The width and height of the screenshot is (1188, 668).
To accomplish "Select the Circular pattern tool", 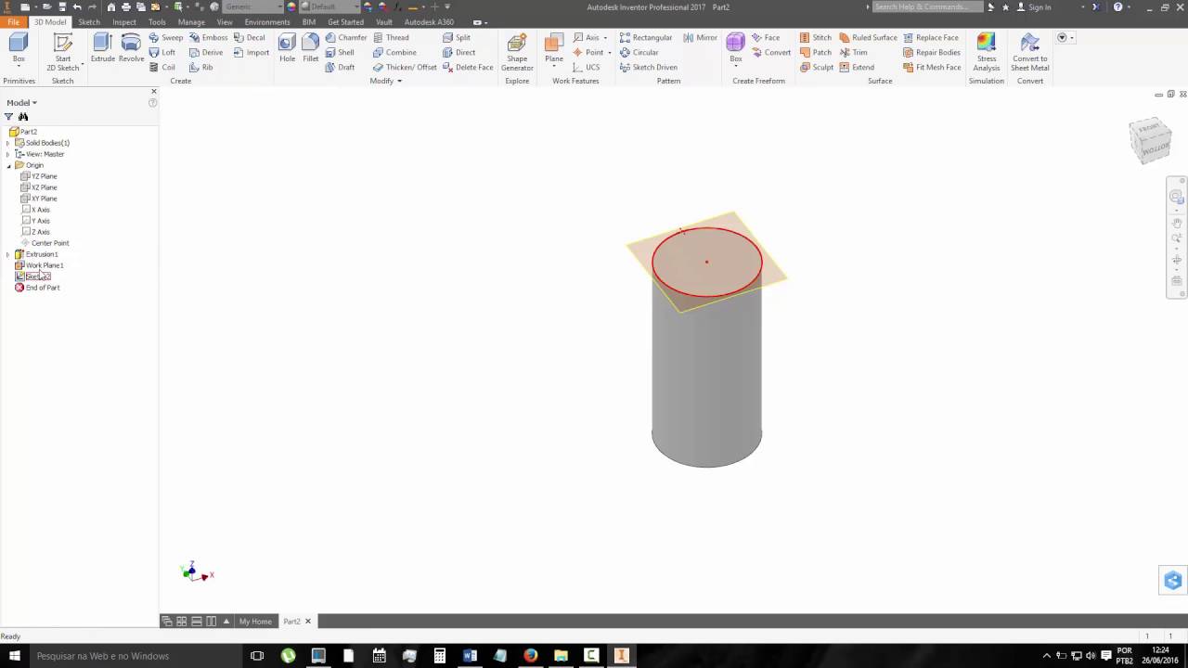I will point(639,53).
